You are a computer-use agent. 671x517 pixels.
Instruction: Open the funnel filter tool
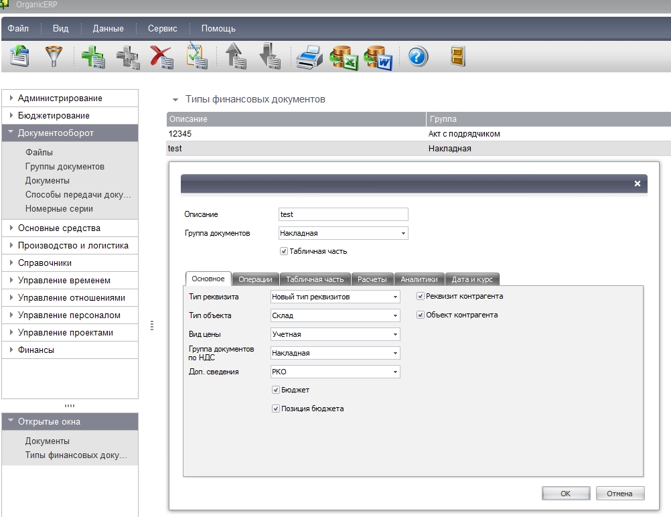point(54,56)
